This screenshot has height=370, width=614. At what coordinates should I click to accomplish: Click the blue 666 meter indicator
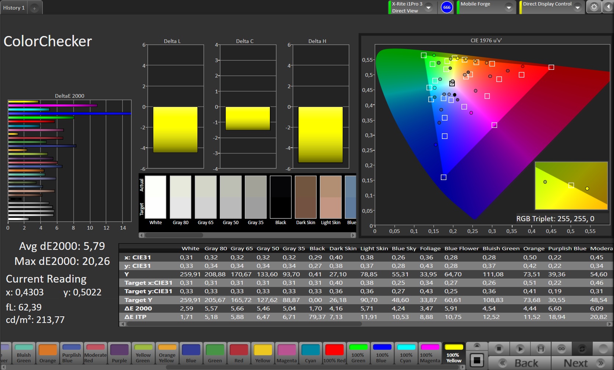pos(447,7)
